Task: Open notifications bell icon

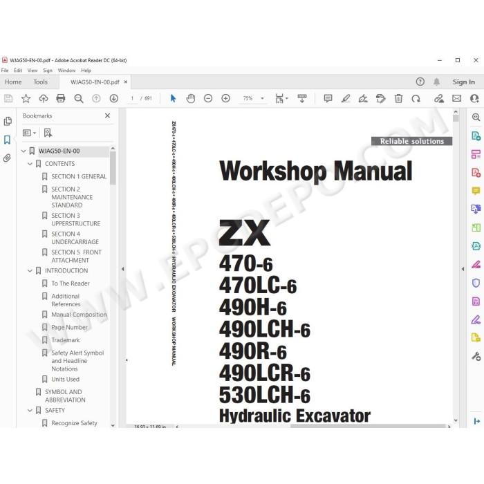Action: [436, 82]
